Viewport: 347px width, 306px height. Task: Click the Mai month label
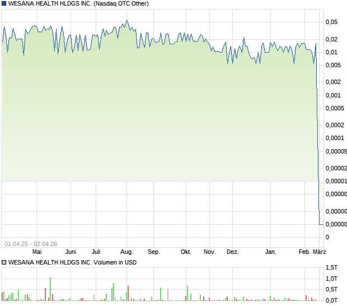[37, 252]
